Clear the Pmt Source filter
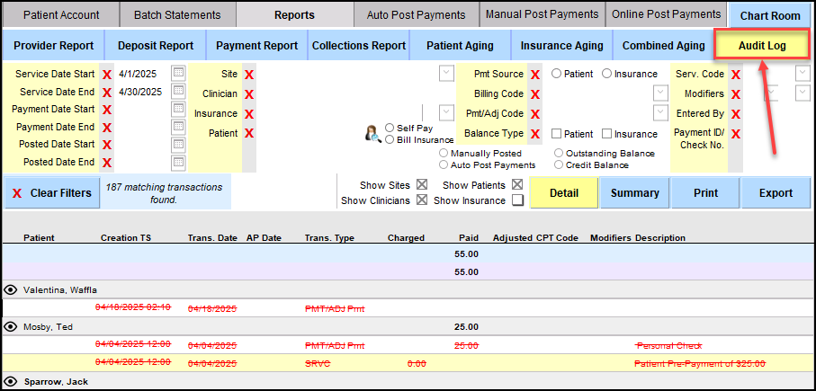The image size is (816, 391). [x=535, y=75]
